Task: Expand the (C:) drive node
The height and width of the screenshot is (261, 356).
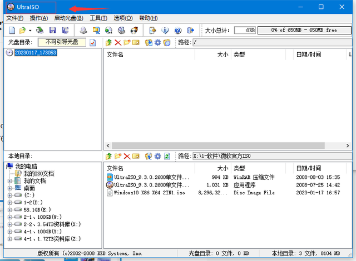Action: (9, 195)
